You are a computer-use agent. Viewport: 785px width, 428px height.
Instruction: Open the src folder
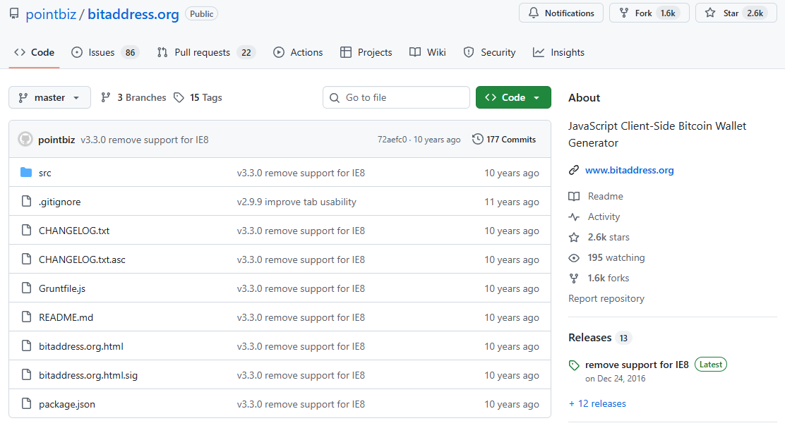44,173
